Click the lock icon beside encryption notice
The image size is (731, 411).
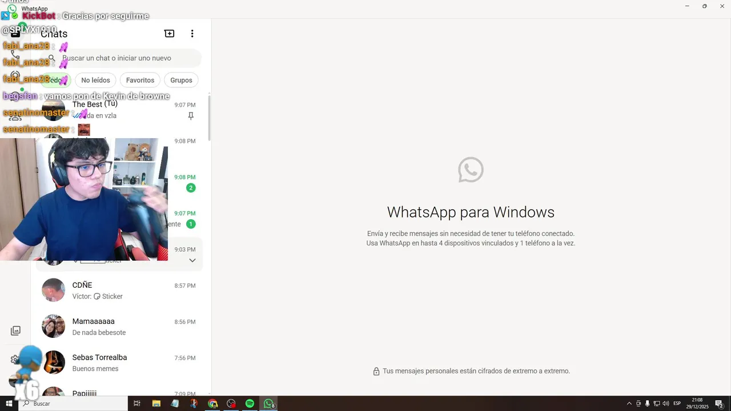click(x=376, y=372)
